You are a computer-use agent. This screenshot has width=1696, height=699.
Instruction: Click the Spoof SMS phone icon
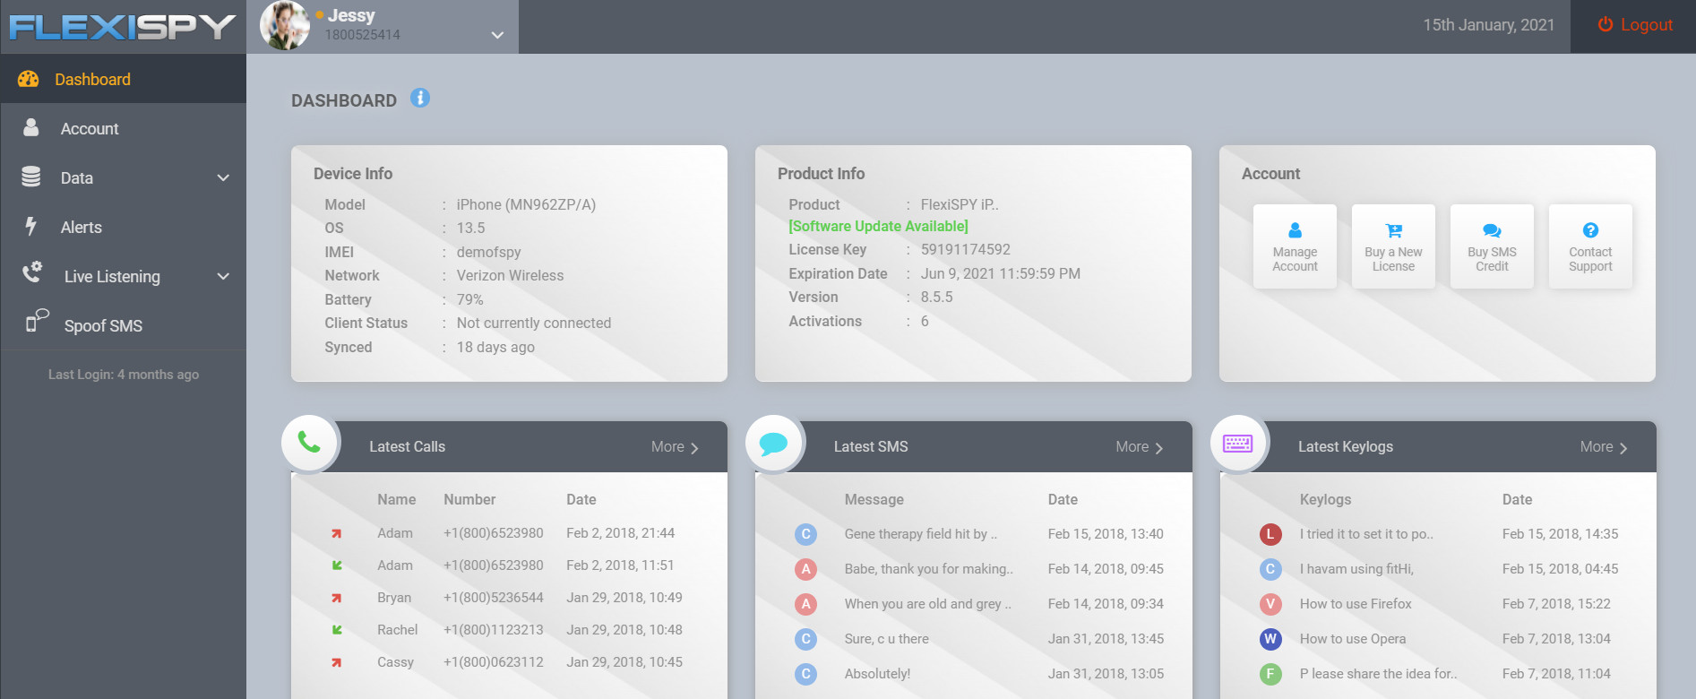click(x=37, y=321)
